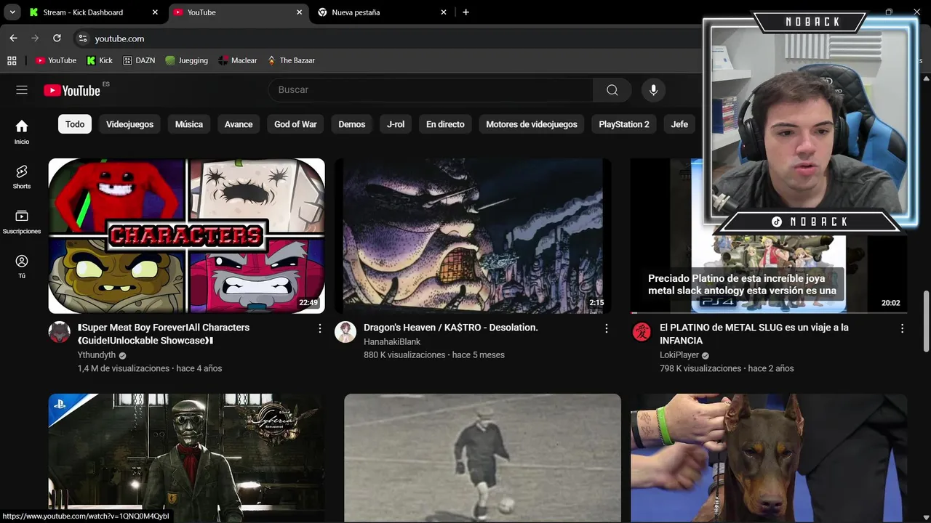
Task: Click browser back arrow
Action: 13,38
